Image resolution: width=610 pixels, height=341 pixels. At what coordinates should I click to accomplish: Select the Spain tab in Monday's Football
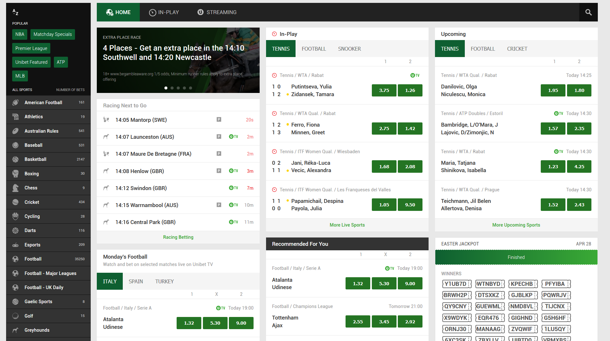tap(136, 281)
